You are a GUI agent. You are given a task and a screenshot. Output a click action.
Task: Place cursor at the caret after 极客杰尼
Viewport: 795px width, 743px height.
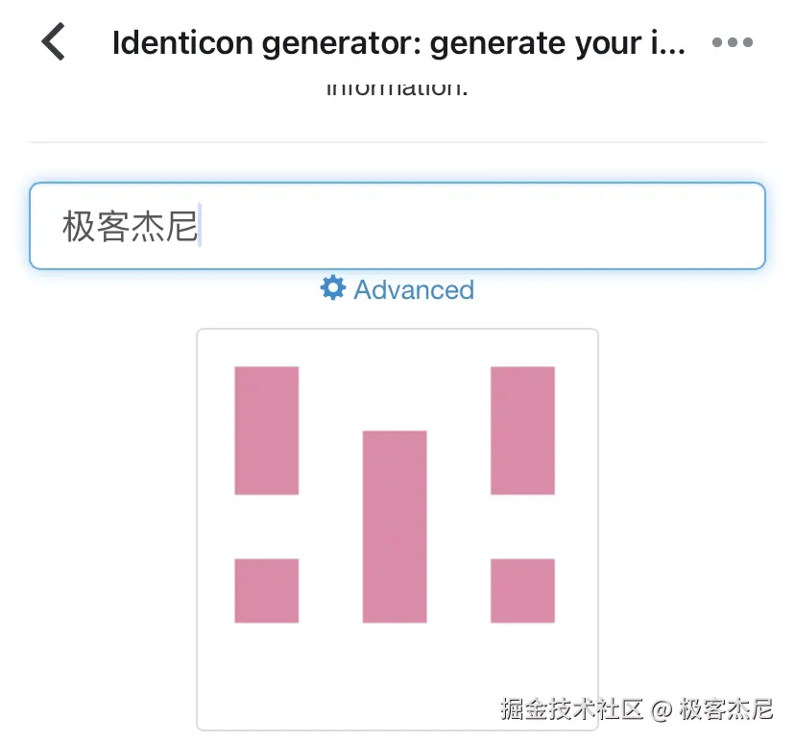pyautogui.click(x=200, y=227)
